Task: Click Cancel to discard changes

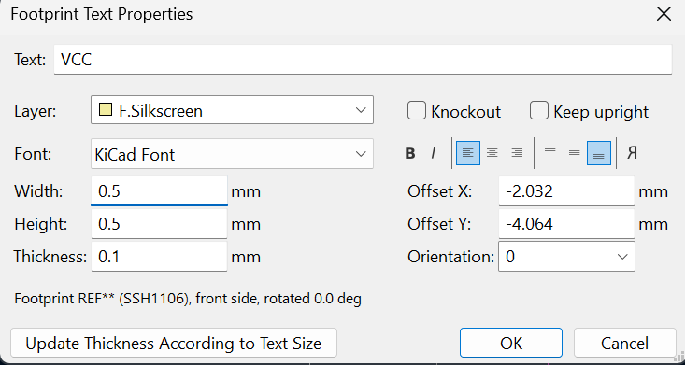Action: click(x=624, y=344)
